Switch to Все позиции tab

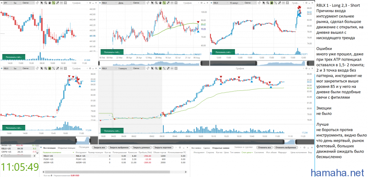[x=49, y=148]
